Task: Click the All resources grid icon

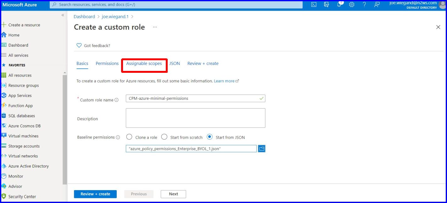Action: (4, 75)
